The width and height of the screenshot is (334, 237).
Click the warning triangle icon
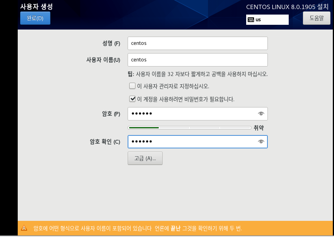[24, 228]
